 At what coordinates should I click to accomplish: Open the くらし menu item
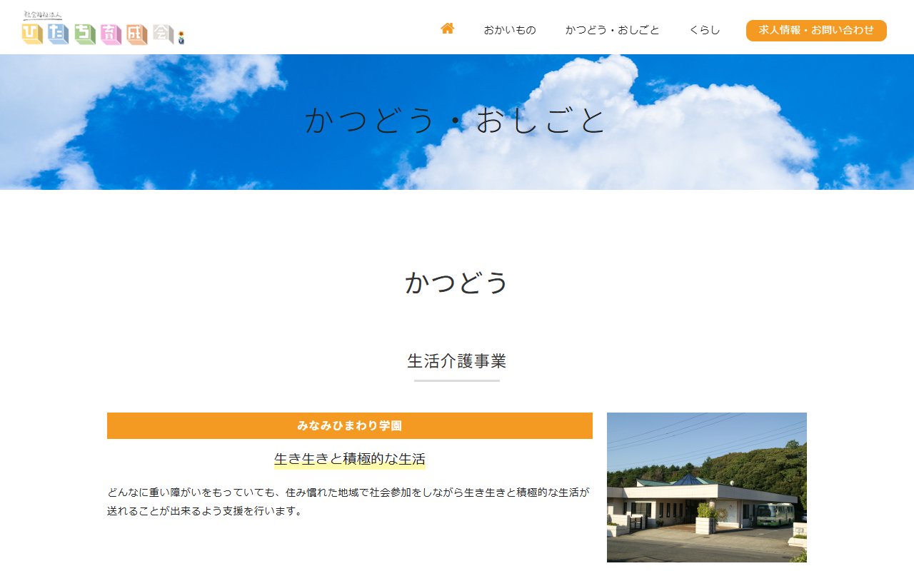coord(705,30)
